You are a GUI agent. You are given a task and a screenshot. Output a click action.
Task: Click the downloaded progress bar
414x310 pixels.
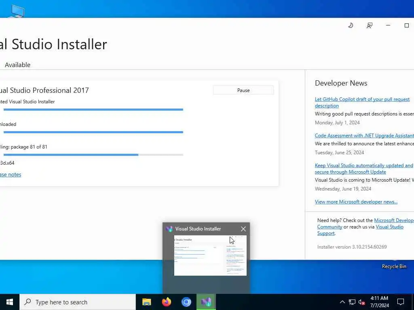(93, 132)
